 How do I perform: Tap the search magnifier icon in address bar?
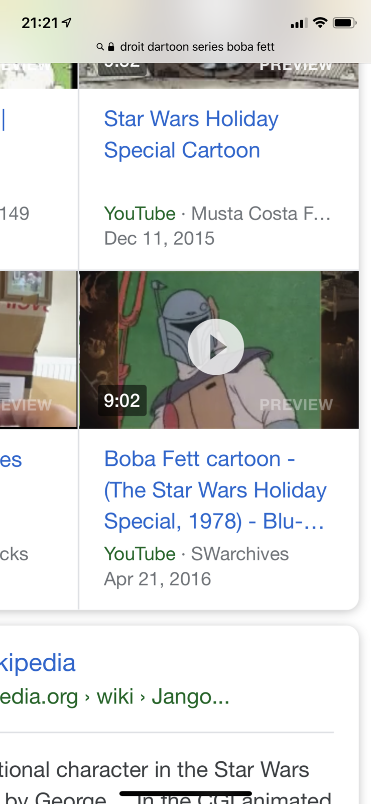[x=100, y=47]
